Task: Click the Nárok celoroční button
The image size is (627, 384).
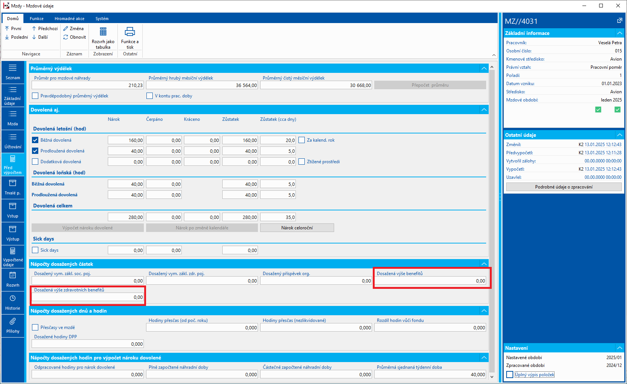Action: tap(297, 228)
